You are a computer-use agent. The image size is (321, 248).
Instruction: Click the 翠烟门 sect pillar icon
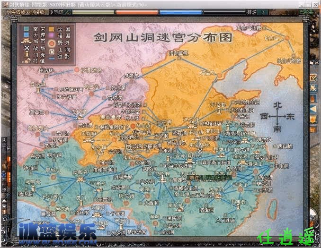pos(121,227)
